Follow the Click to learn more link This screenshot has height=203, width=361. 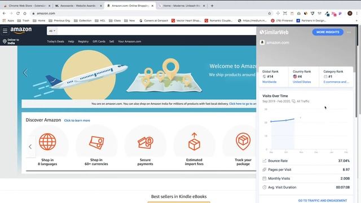point(77,121)
